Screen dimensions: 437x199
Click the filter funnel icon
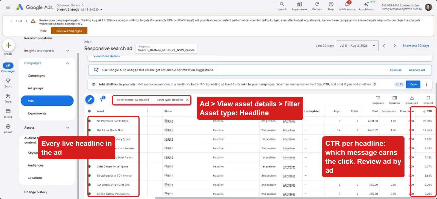(x=102, y=99)
